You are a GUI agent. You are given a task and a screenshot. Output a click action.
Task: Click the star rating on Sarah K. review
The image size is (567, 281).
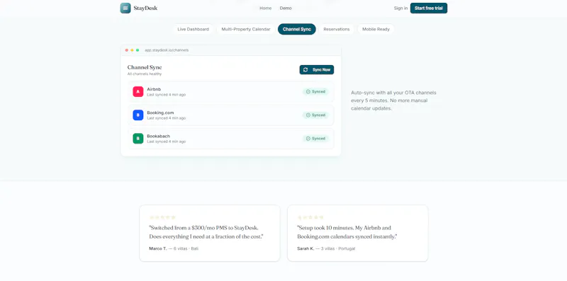[310, 217]
